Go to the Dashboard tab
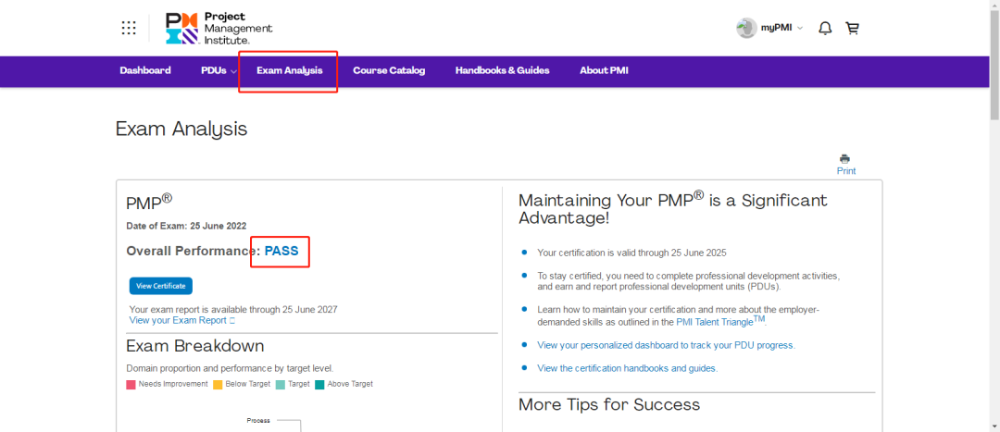The height and width of the screenshot is (432, 1000). [x=144, y=70]
